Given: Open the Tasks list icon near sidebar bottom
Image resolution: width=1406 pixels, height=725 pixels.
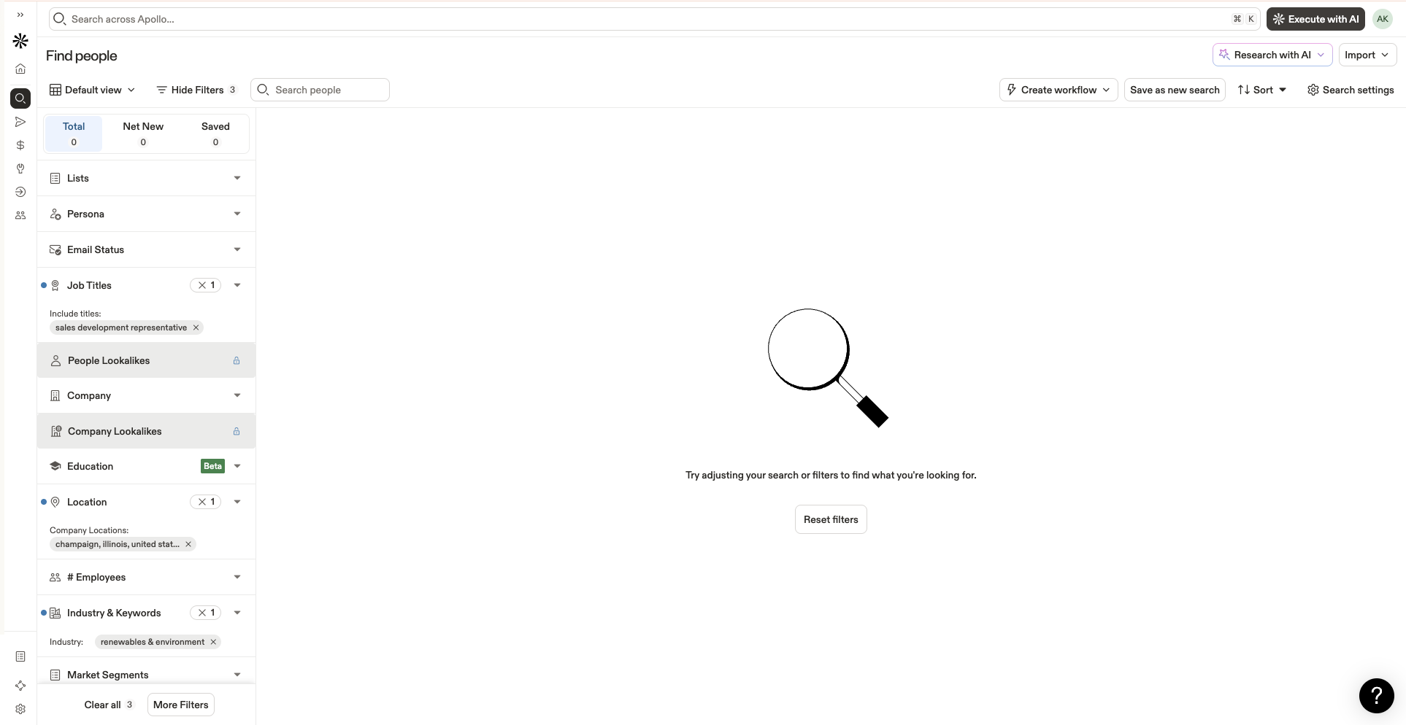Looking at the screenshot, I should coord(20,656).
